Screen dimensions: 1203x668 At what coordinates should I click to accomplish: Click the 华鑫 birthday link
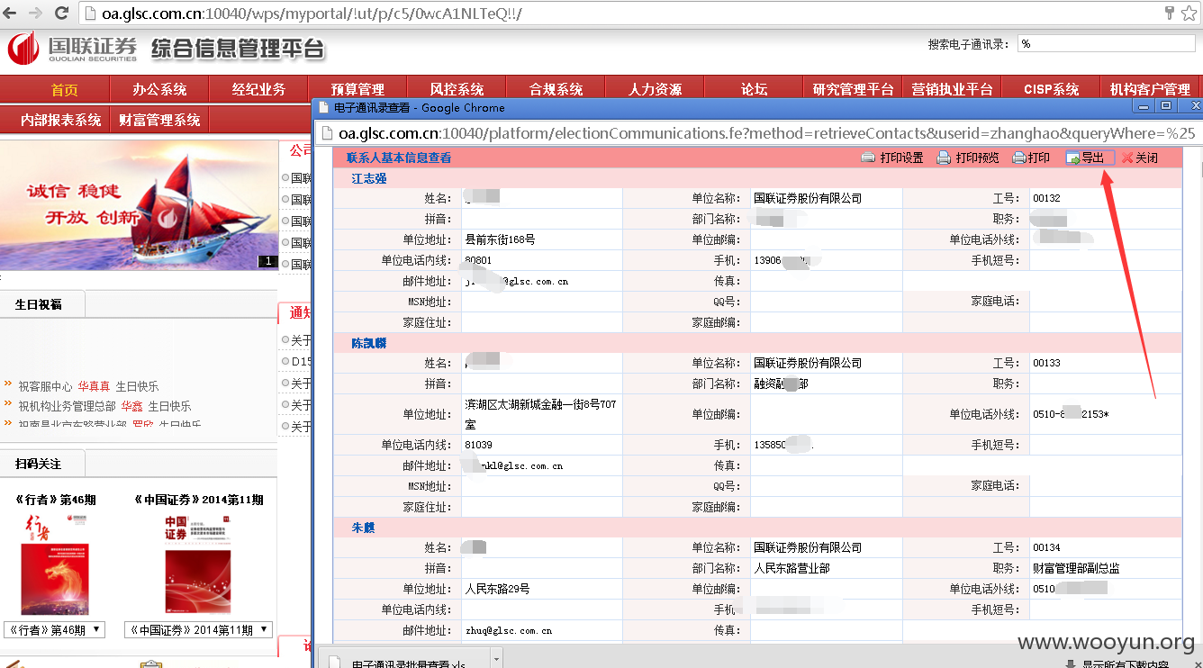132,406
